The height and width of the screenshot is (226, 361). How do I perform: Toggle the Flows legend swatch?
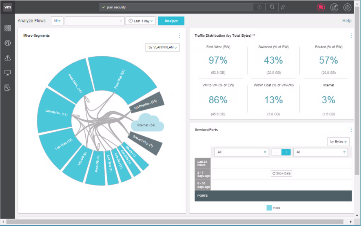click(269, 208)
